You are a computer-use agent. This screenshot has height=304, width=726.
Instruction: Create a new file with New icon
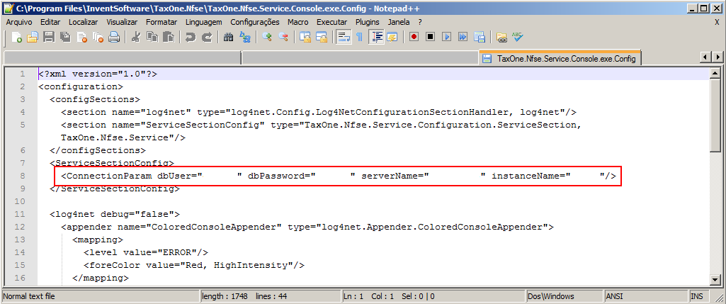pyautogui.click(x=17, y=38)
